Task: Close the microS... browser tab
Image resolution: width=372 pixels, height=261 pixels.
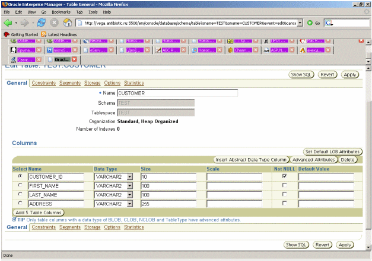Action: coord(75,50)
